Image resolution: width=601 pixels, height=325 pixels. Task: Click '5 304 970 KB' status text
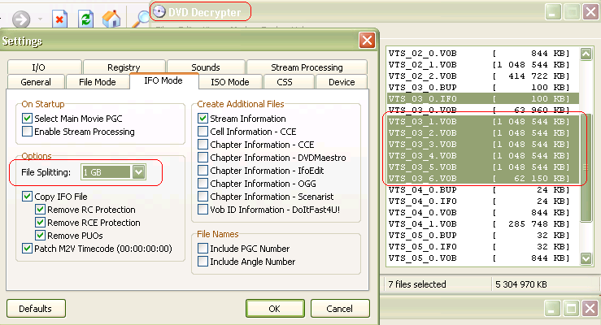click(x=520, y=284)
